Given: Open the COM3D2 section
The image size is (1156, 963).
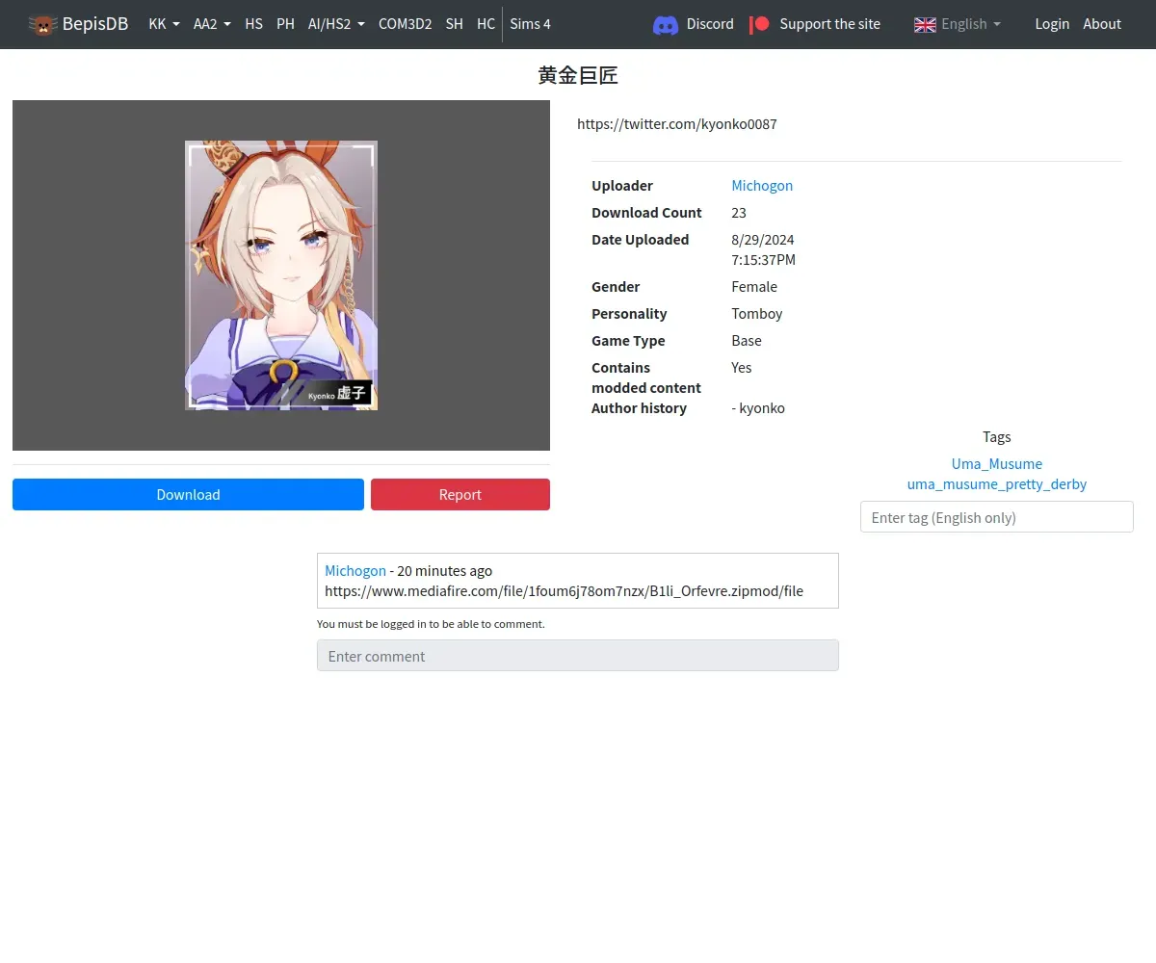Looking at the screenshot, I should click(405, 24).
